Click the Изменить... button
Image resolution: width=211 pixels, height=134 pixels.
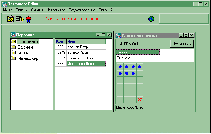point(182,44)
